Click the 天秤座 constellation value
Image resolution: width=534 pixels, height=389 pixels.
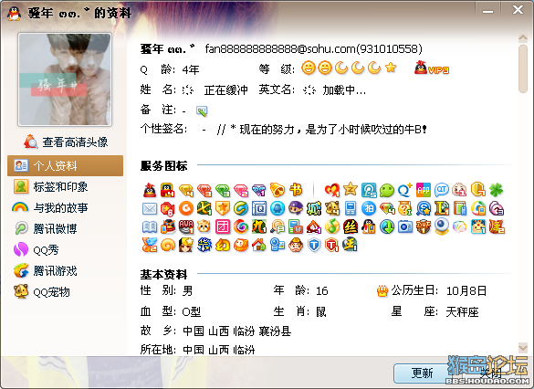463,311
